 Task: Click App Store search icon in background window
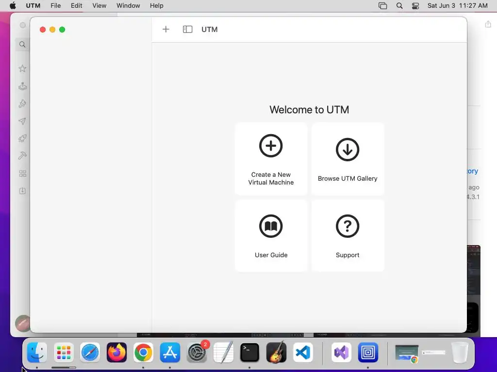click(22, 45)
